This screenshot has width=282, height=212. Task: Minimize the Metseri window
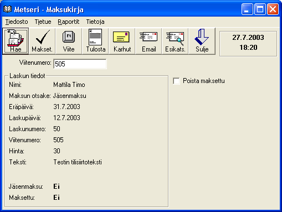(247, 9)
